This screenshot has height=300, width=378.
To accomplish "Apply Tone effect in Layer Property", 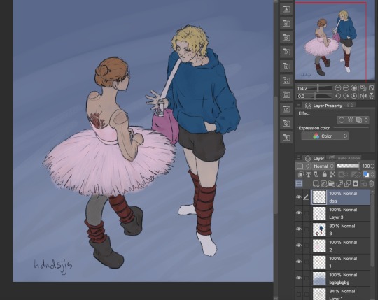I will (x=350, y=120).
